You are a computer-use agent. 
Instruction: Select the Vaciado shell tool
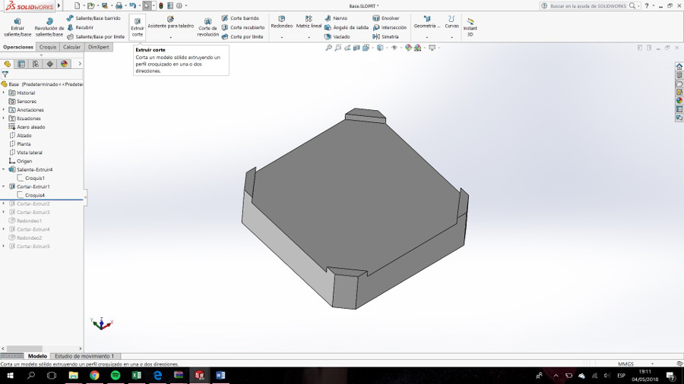337,36
